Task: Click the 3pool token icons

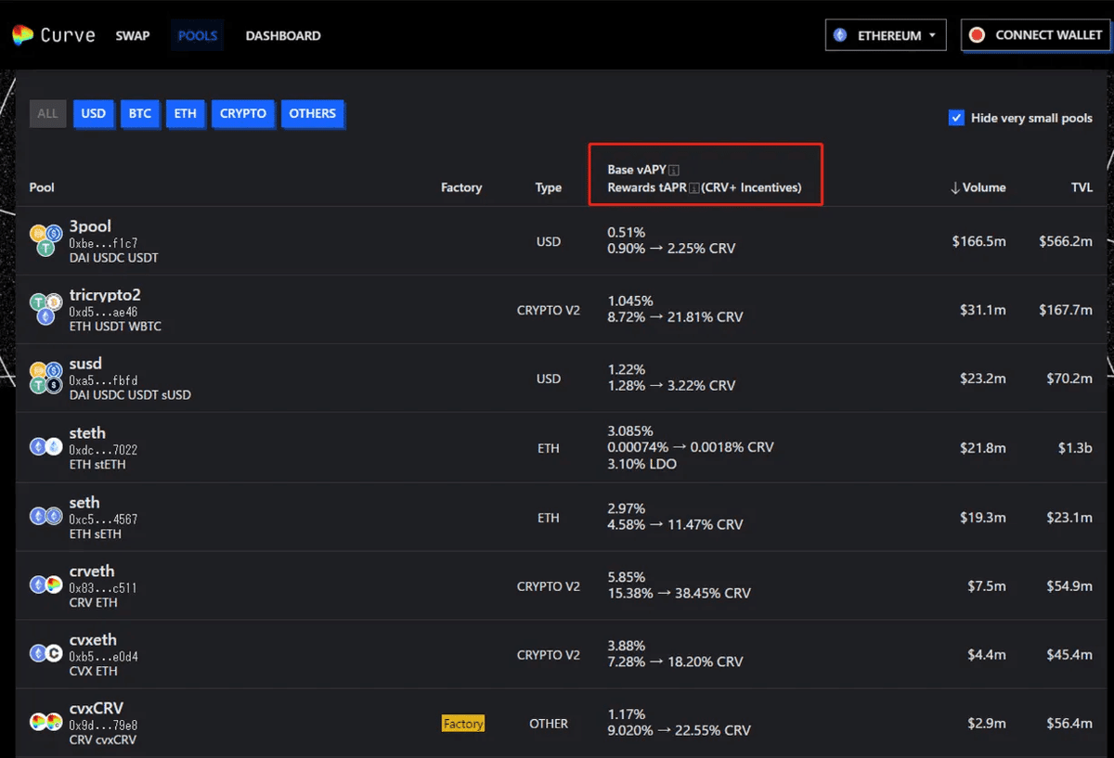Action: click(x=45, y=240)
